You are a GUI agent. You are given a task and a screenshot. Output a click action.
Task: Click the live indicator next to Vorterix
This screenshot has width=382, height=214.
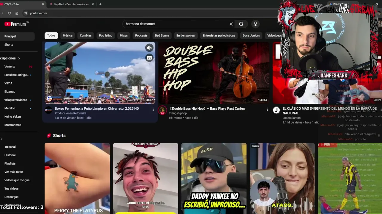(x=30, y=67)
